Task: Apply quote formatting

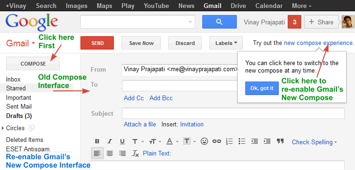Action: (280, 141)
